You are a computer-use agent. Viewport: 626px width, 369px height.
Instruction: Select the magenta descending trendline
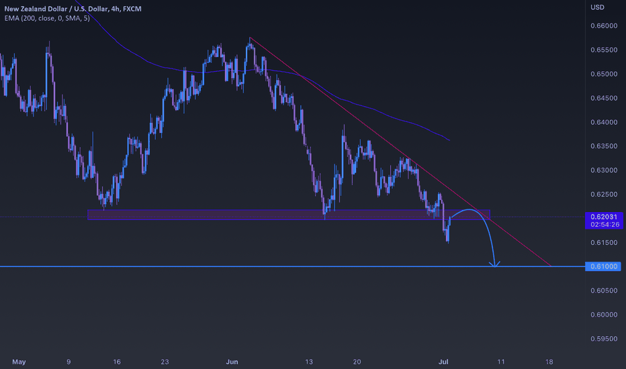[x=400, y=151]
